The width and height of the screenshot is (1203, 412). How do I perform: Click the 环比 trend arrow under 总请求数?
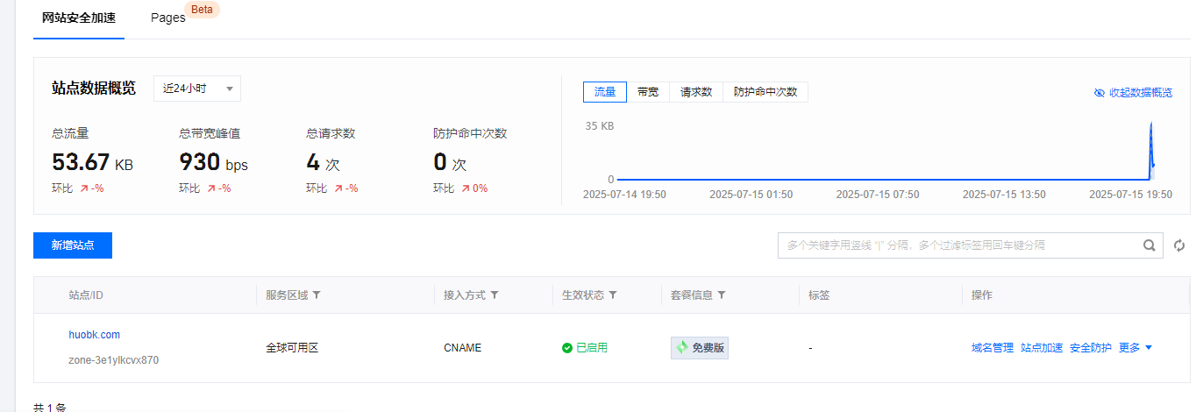(338, 188)
